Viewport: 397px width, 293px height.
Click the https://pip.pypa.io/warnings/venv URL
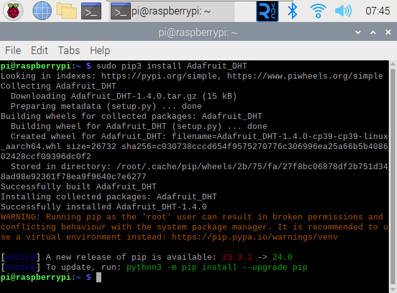[x=255, y=237]
